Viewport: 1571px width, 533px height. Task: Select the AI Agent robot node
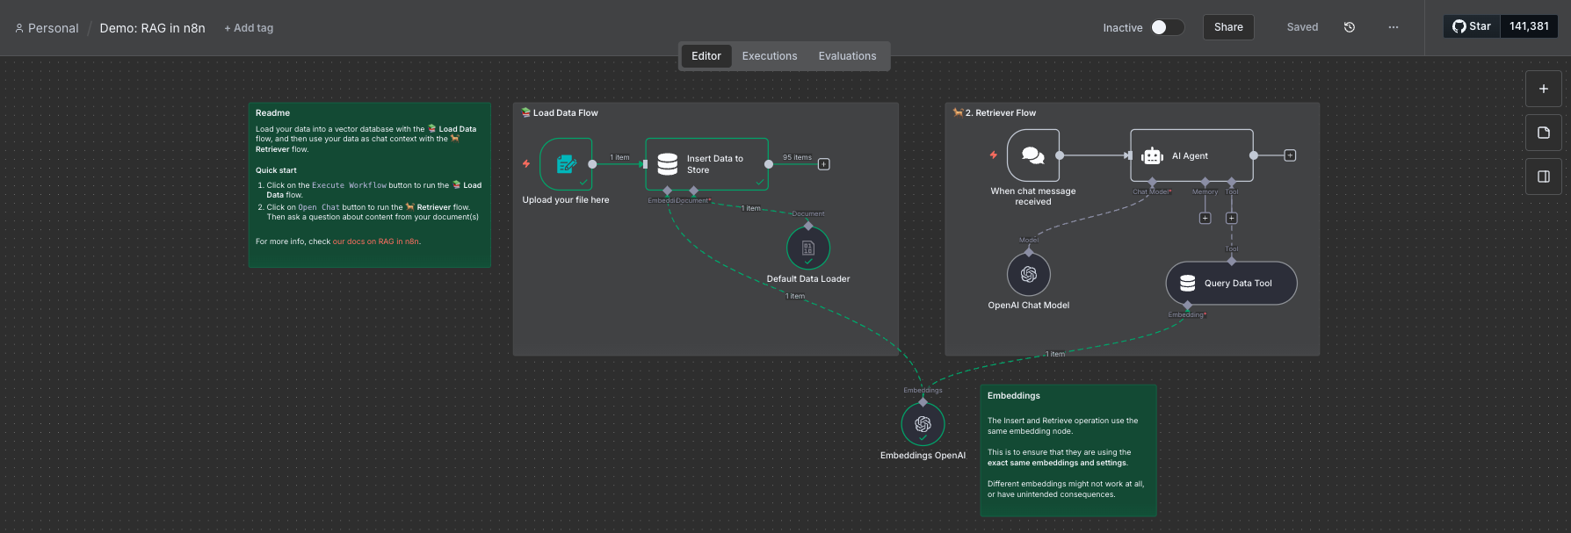pos(1191,155)
